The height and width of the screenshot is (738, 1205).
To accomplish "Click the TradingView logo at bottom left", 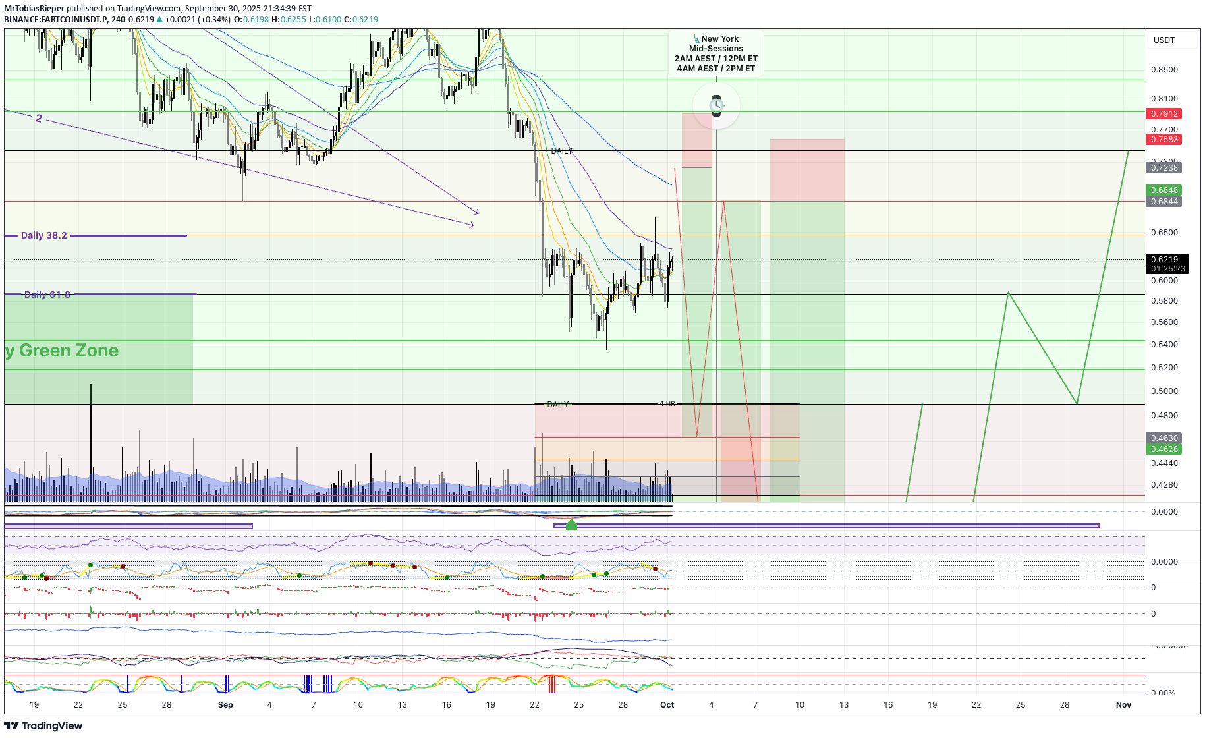I will pos(43,725).
